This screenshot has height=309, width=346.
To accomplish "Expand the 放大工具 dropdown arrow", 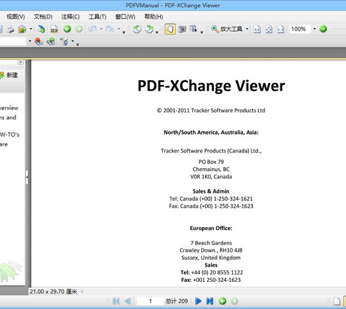I will (247, 29).
